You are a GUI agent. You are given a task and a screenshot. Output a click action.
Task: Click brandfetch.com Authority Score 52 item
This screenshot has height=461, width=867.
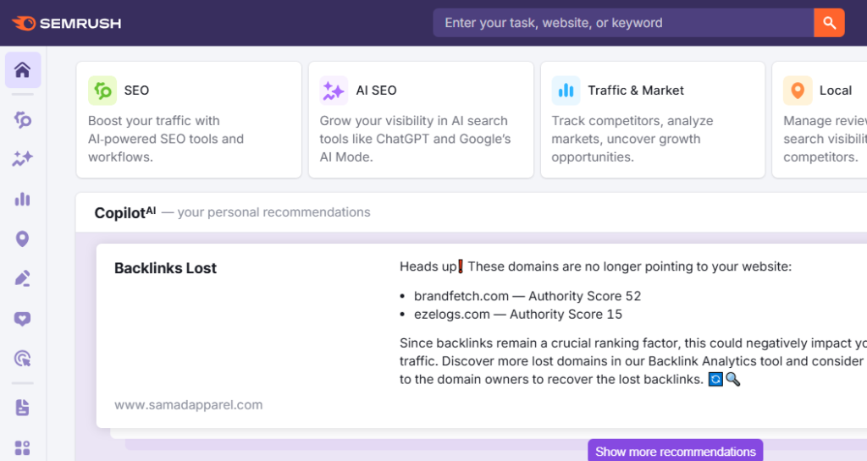tap(527, 296)
